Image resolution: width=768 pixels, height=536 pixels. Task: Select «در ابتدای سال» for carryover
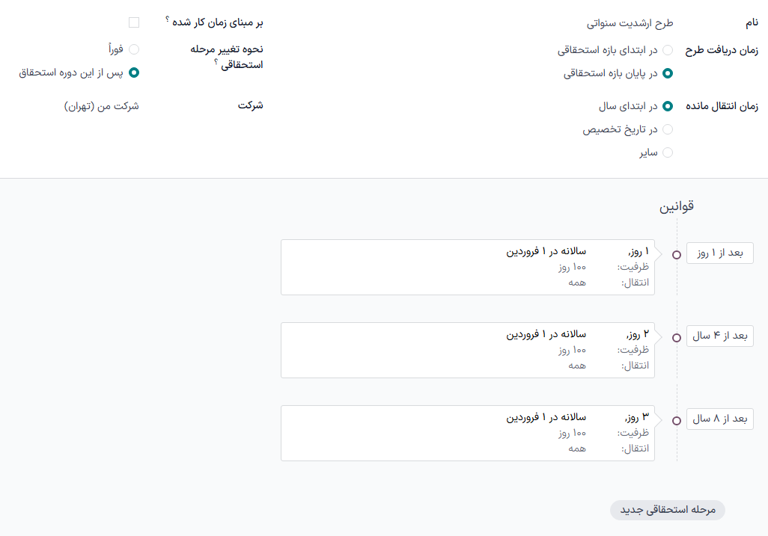coord(667,105)
